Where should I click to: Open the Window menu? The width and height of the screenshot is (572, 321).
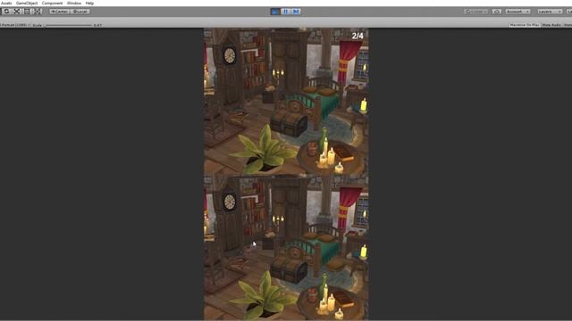tap(74, 3)
